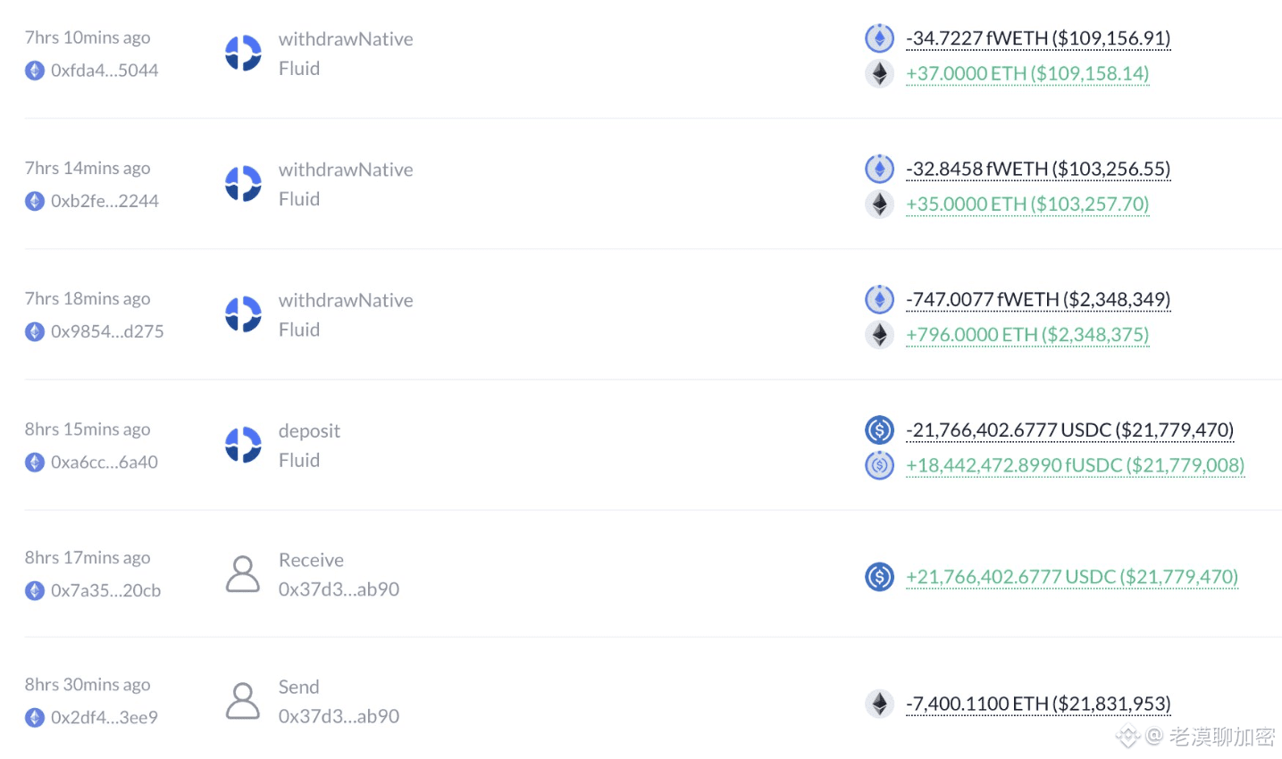Open transaction 0x7a35...20cb

[x=105, y=590]
